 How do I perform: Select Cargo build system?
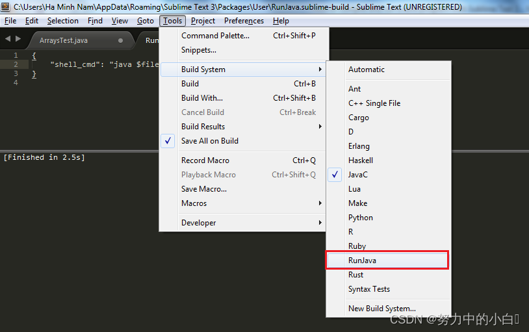point(389,118)
